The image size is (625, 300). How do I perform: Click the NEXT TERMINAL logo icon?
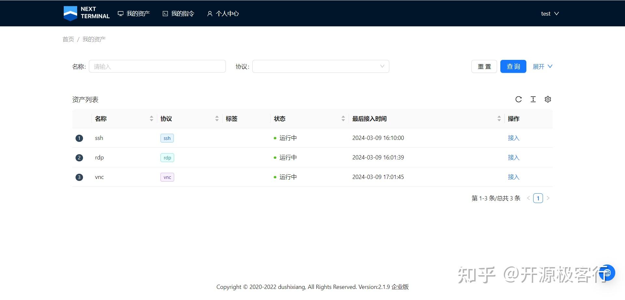point(70,13)
